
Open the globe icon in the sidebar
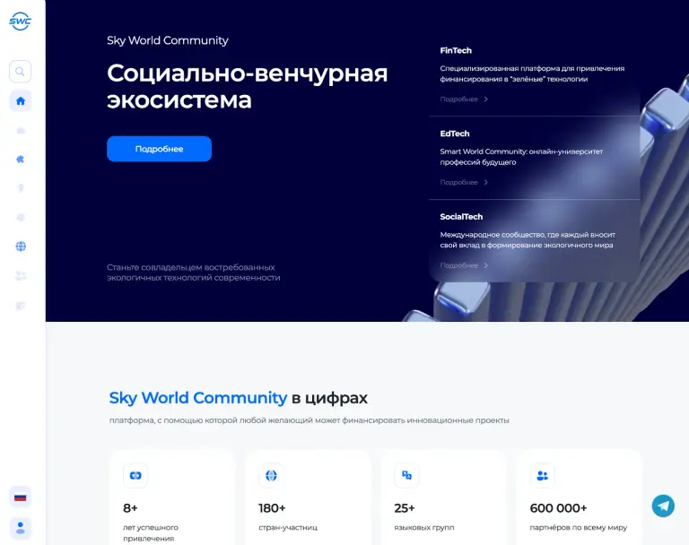pyautogui.click(x=21, y=247)
